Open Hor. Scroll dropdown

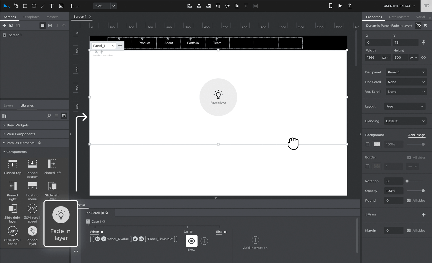(406, 82)
